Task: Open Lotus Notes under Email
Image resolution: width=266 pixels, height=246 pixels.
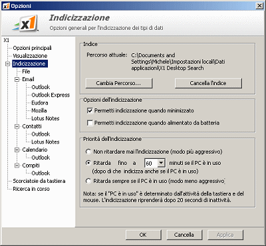Action: 45,118
